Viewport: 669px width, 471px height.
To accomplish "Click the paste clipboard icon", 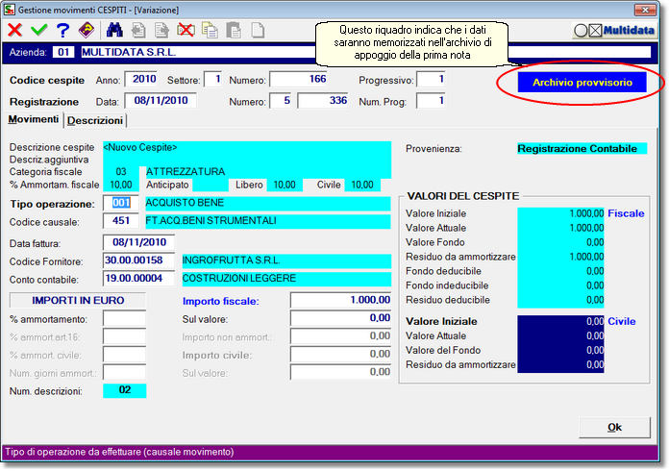I will tap(234, 31).
